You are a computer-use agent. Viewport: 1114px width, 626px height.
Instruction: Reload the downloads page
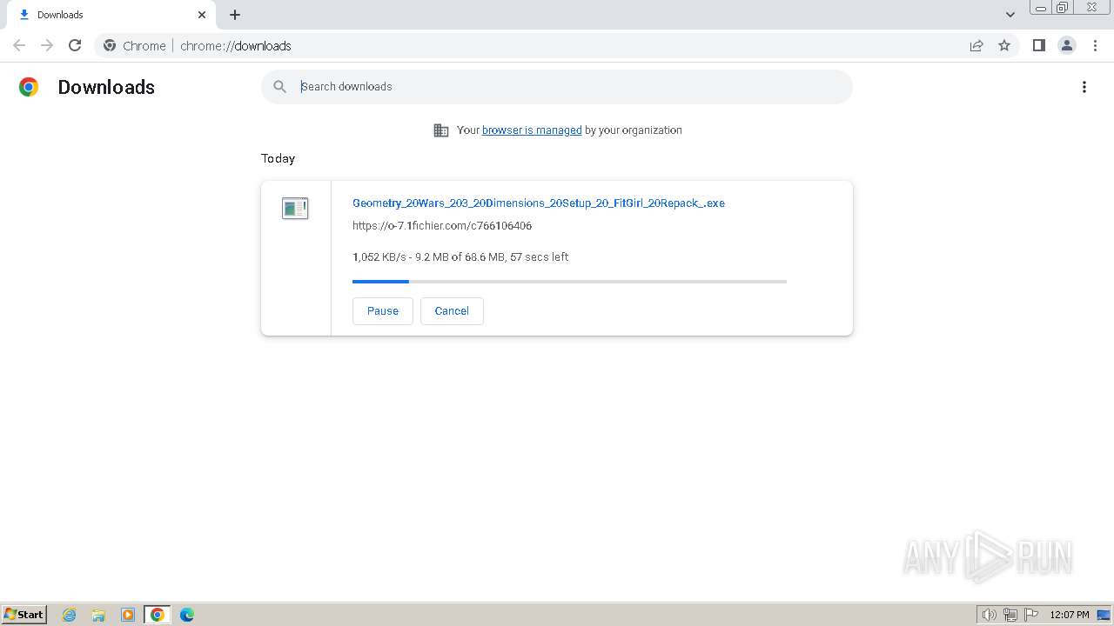[x=75, y=45]
